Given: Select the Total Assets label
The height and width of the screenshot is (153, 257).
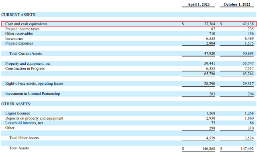Looking at the screenshot, I should pos(19,148).
